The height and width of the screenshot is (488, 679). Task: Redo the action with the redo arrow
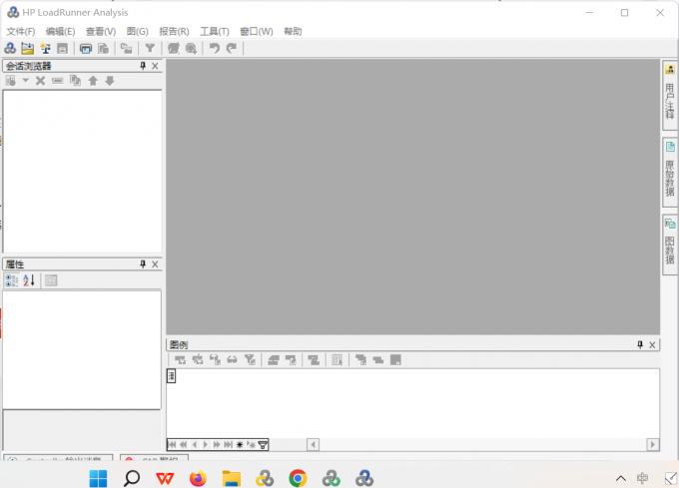(232, 48)
